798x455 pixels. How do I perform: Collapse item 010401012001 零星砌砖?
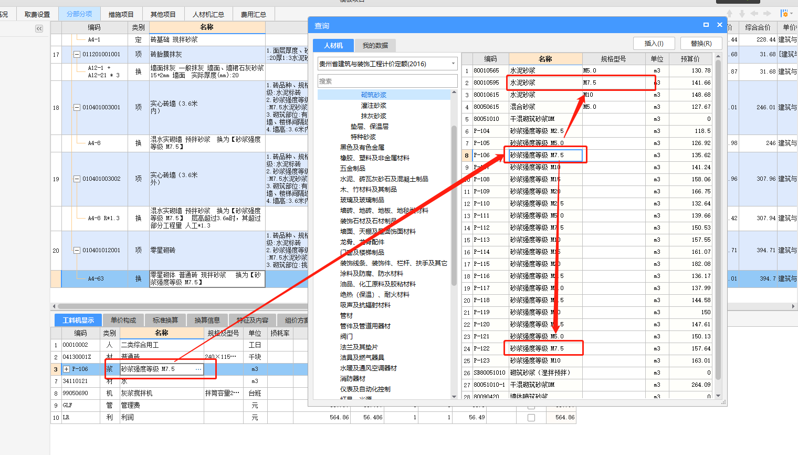pos(77,250)
